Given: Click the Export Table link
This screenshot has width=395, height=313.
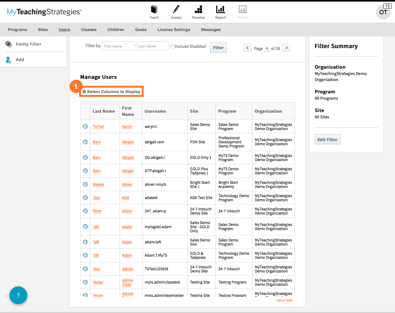Looking at the screenshot, I should (284, 300).
